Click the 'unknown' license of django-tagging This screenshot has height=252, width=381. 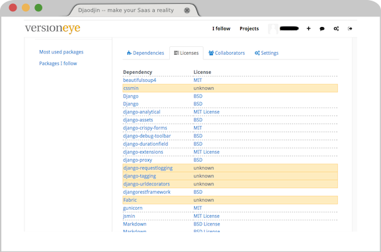[204, 176]
